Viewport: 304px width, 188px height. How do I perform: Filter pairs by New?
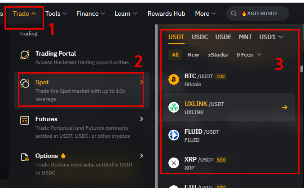point(193,55)
